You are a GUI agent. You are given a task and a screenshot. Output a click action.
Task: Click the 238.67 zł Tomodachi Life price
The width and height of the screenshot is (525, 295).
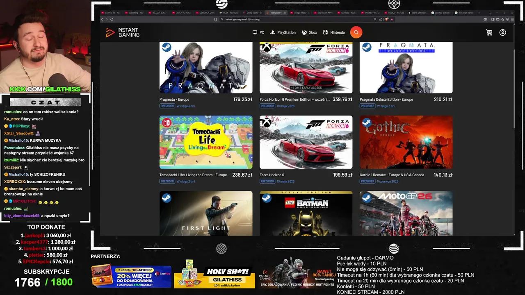[242, 175]
